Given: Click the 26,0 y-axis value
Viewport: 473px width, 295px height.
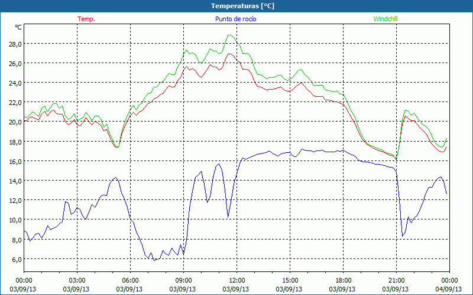Looking at the screenshot, I should point(15,63).
